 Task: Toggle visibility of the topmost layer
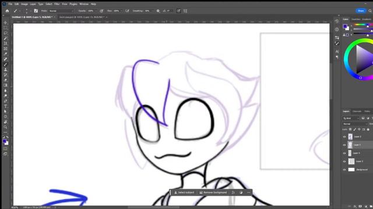coord(344,137)
